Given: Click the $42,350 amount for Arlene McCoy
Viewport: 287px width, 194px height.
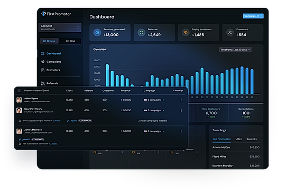Looking at the screenshot, I should point(254,148).
